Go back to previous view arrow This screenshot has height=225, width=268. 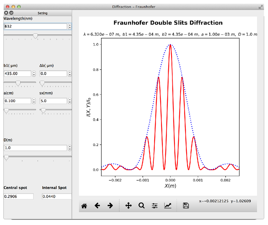tap(97, 205)
